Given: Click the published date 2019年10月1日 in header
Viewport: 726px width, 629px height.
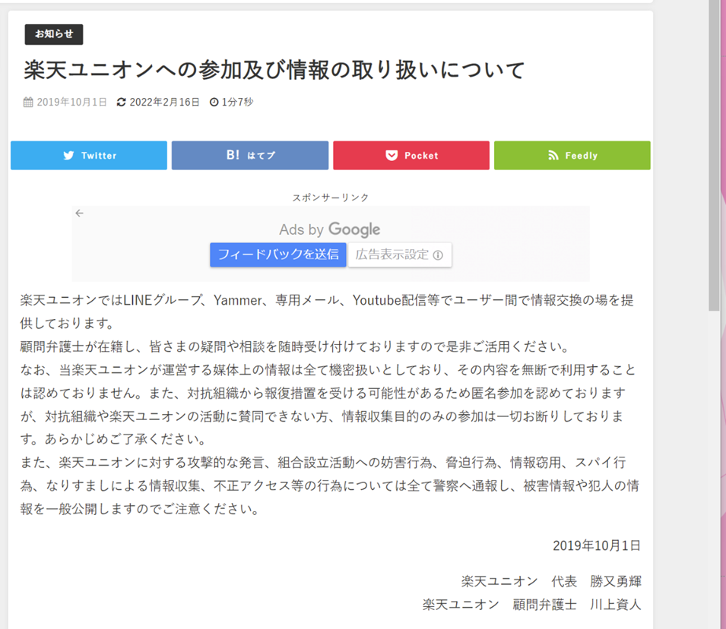Looking at the screenshot, I should (71, 102).
